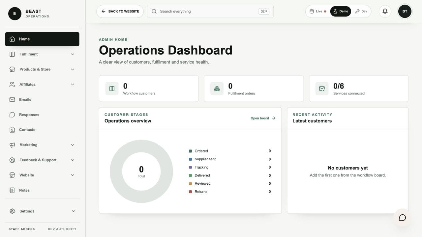Expand the Affiliates chevron
The height and width of the screenshot is (237, 422).
click(73, 85)
